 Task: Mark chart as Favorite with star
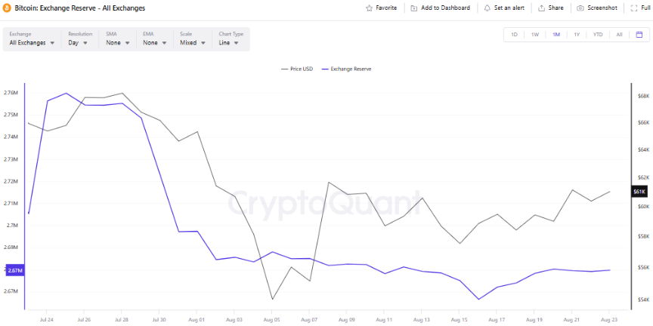click(369, 8)
